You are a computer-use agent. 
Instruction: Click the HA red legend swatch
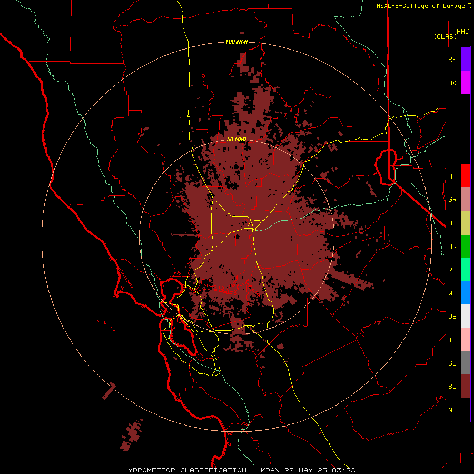click(x=465, y=176)
